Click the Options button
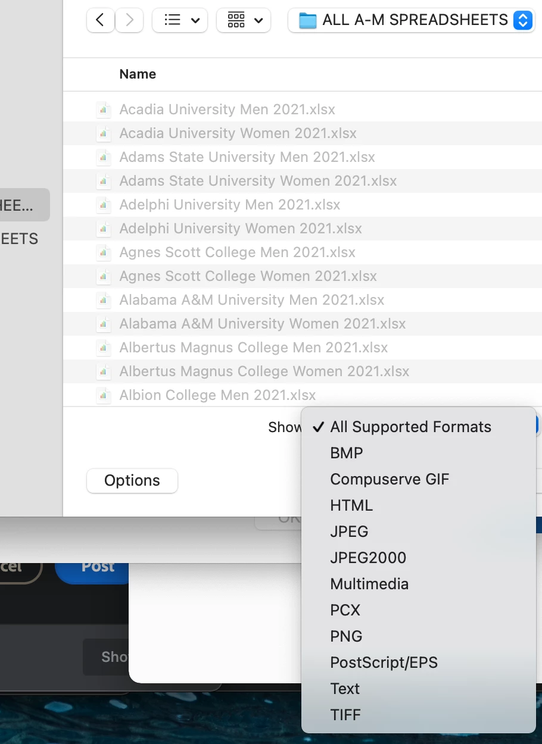The height and width of the screenshot is (744, 542). (132, 480)
